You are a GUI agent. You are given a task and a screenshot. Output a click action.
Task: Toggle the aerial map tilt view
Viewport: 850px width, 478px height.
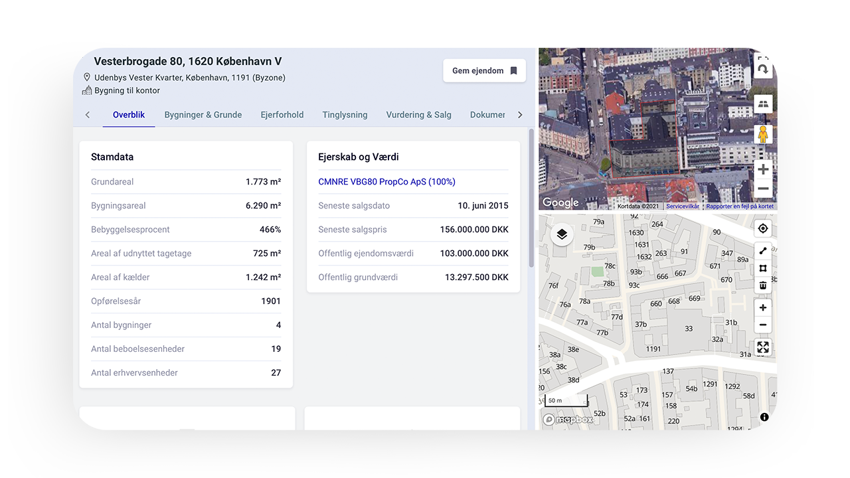pyautogui.click(x=763, y=104)
